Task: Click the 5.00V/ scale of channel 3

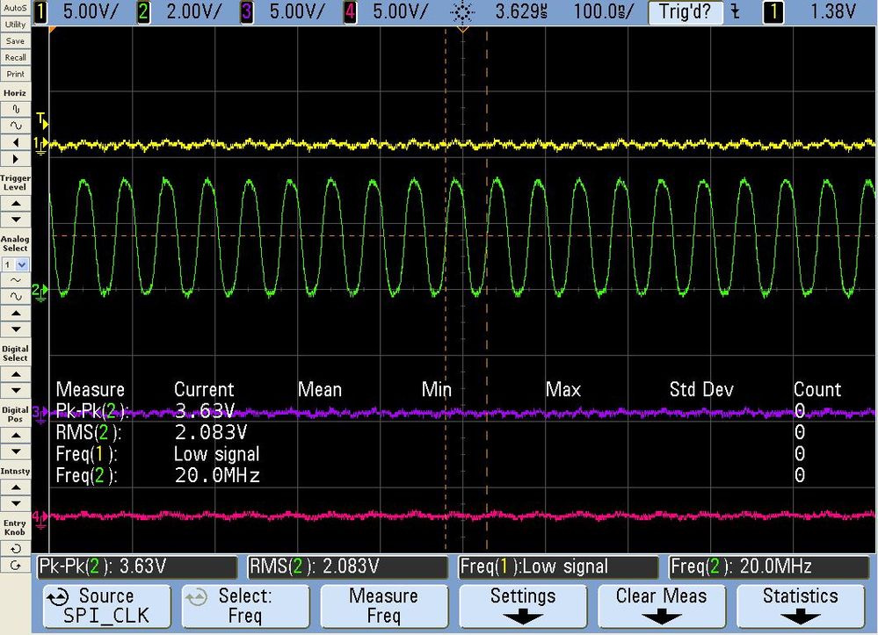Action: click(x=297, y=11)
